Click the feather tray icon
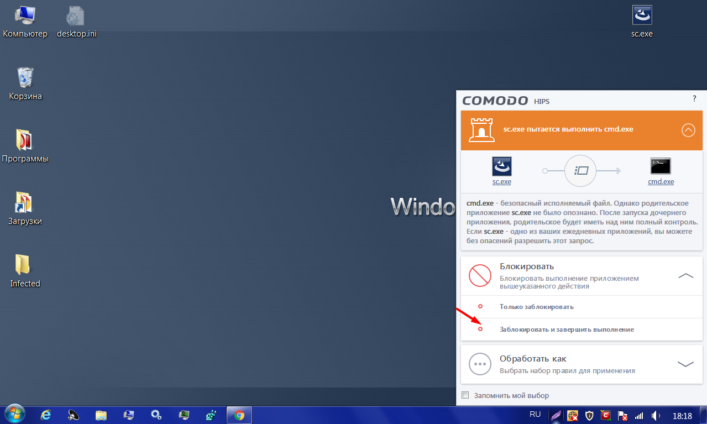Image resolution: width=707 pixels, height=424 pixels. pyautogui.click(x=556, y=415)
